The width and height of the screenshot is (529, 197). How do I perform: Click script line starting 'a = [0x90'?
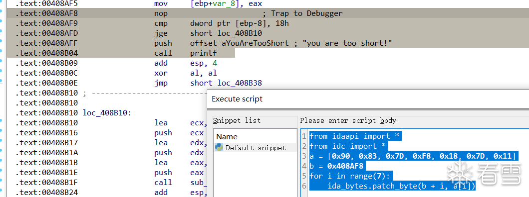point(413,156)
